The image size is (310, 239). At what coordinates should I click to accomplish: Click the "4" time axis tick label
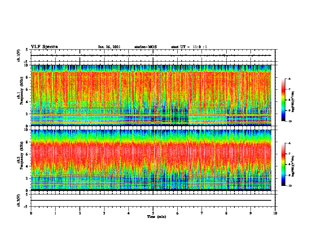(129, 213)
